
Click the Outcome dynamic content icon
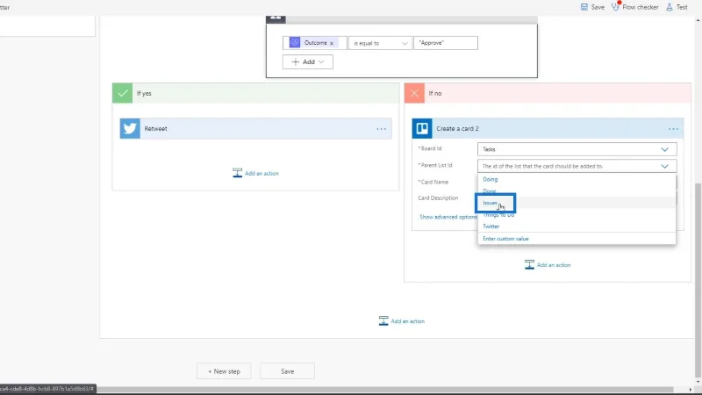point(295,42)
